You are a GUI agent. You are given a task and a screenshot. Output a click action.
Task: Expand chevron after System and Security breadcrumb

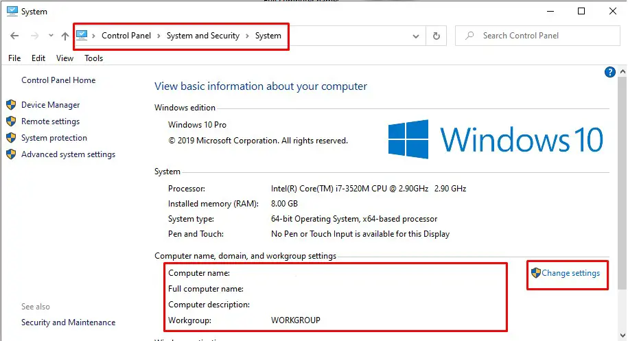pos(247,36)
